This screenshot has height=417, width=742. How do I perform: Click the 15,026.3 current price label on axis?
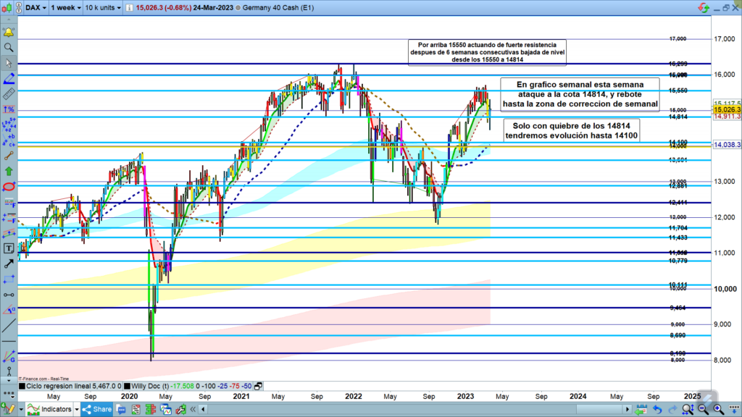pos(728,110)
